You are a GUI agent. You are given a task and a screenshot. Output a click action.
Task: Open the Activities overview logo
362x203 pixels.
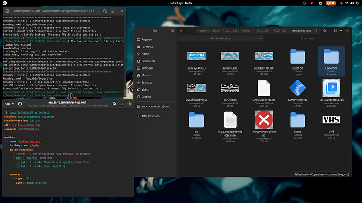coord(5,3)
